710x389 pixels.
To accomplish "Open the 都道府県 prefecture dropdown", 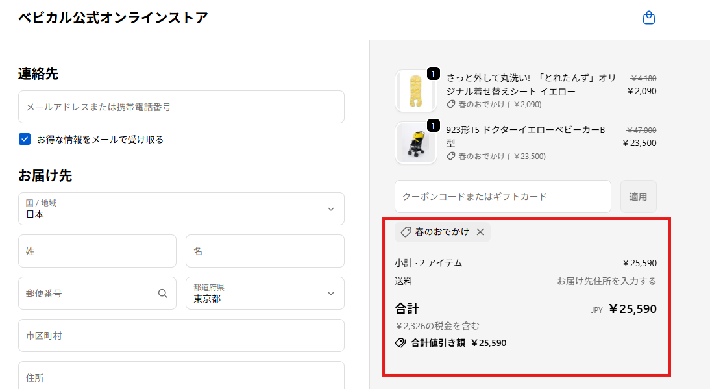I will coord(265,294).
